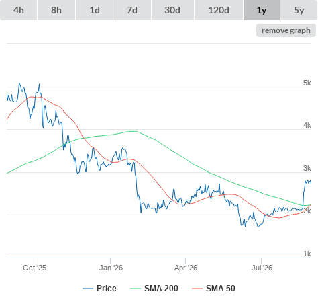
Task: Click the Oct '25 axis label
Action: click(34, 268)
